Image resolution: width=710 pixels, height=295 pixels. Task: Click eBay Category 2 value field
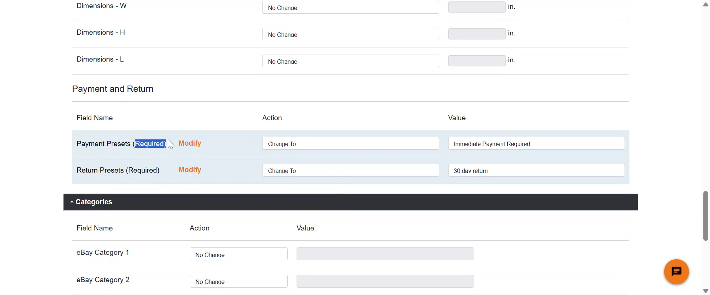tap(385, 281)
